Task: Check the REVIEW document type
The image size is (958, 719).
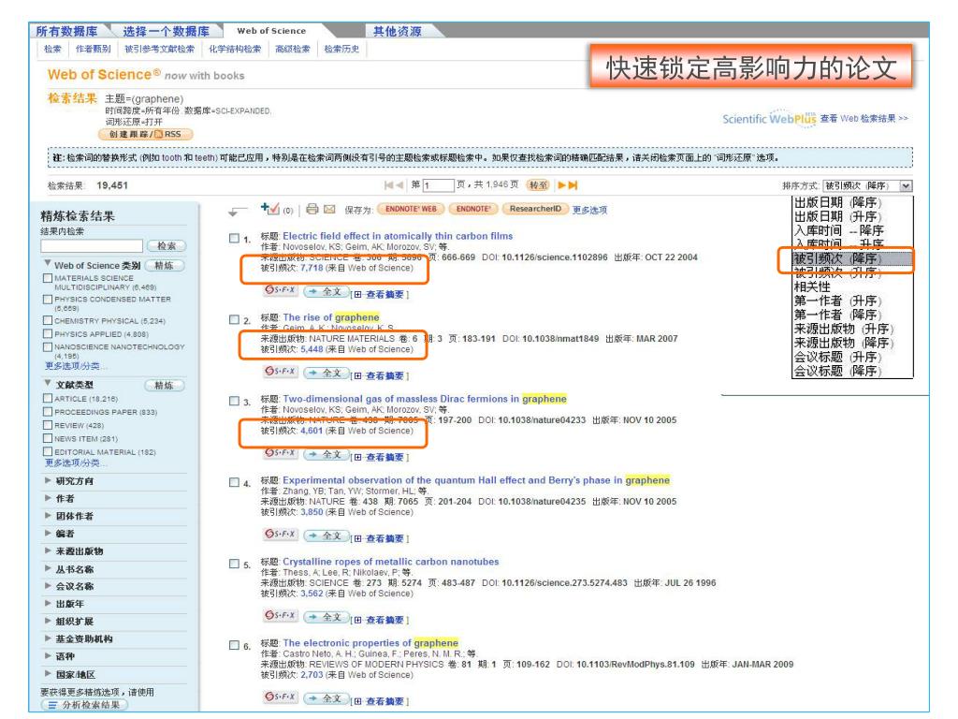Action: coord(48,425)
